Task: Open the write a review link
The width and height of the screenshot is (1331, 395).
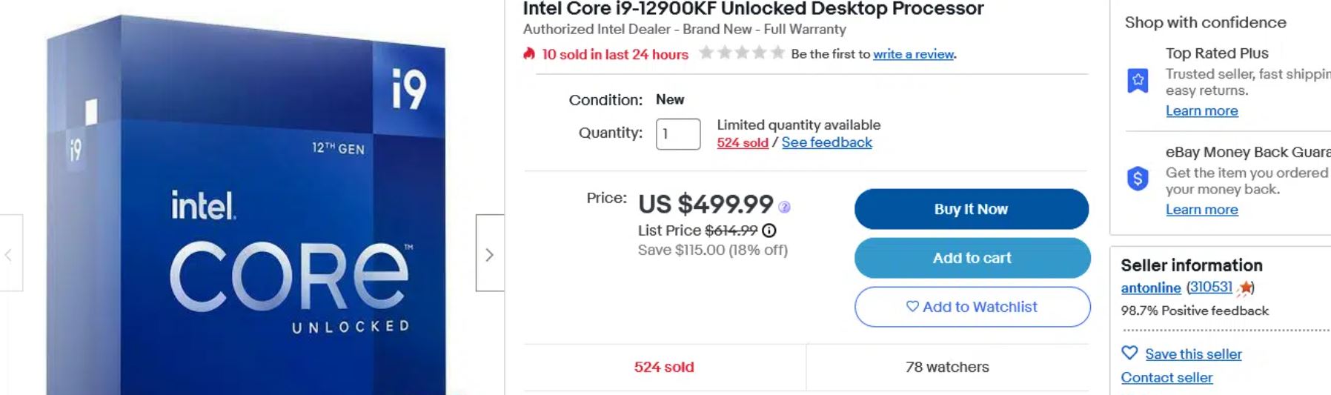Action: [x=913, y=54]
